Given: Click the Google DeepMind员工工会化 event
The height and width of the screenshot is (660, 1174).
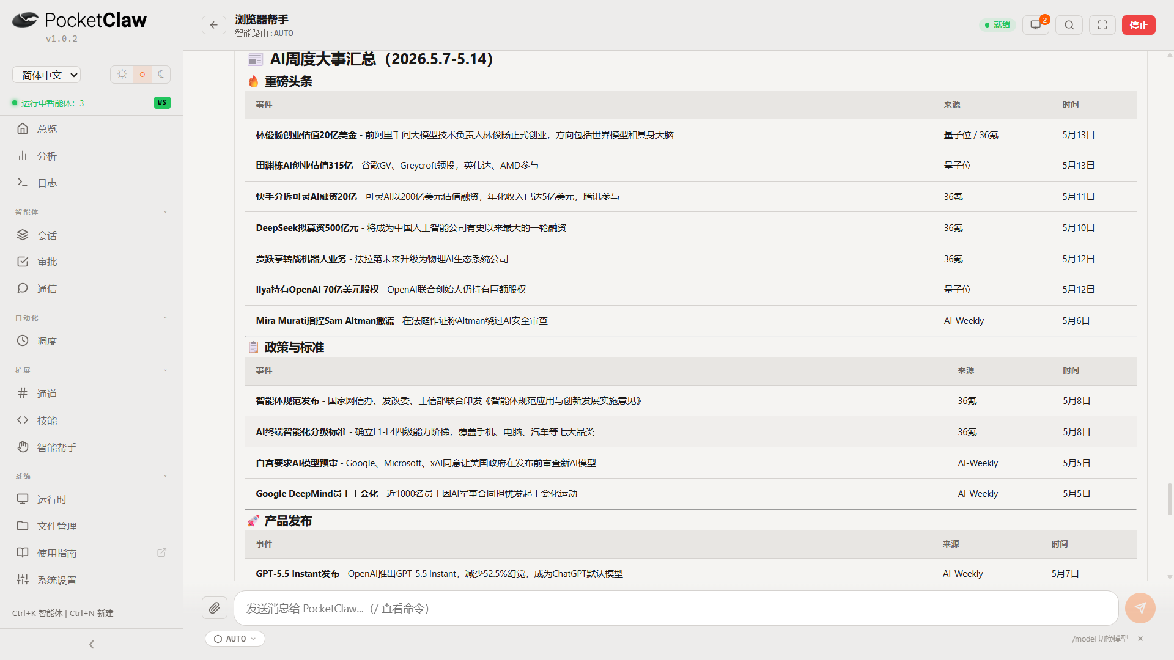Looking at the screenshot, I should click(x=317, y=494).
